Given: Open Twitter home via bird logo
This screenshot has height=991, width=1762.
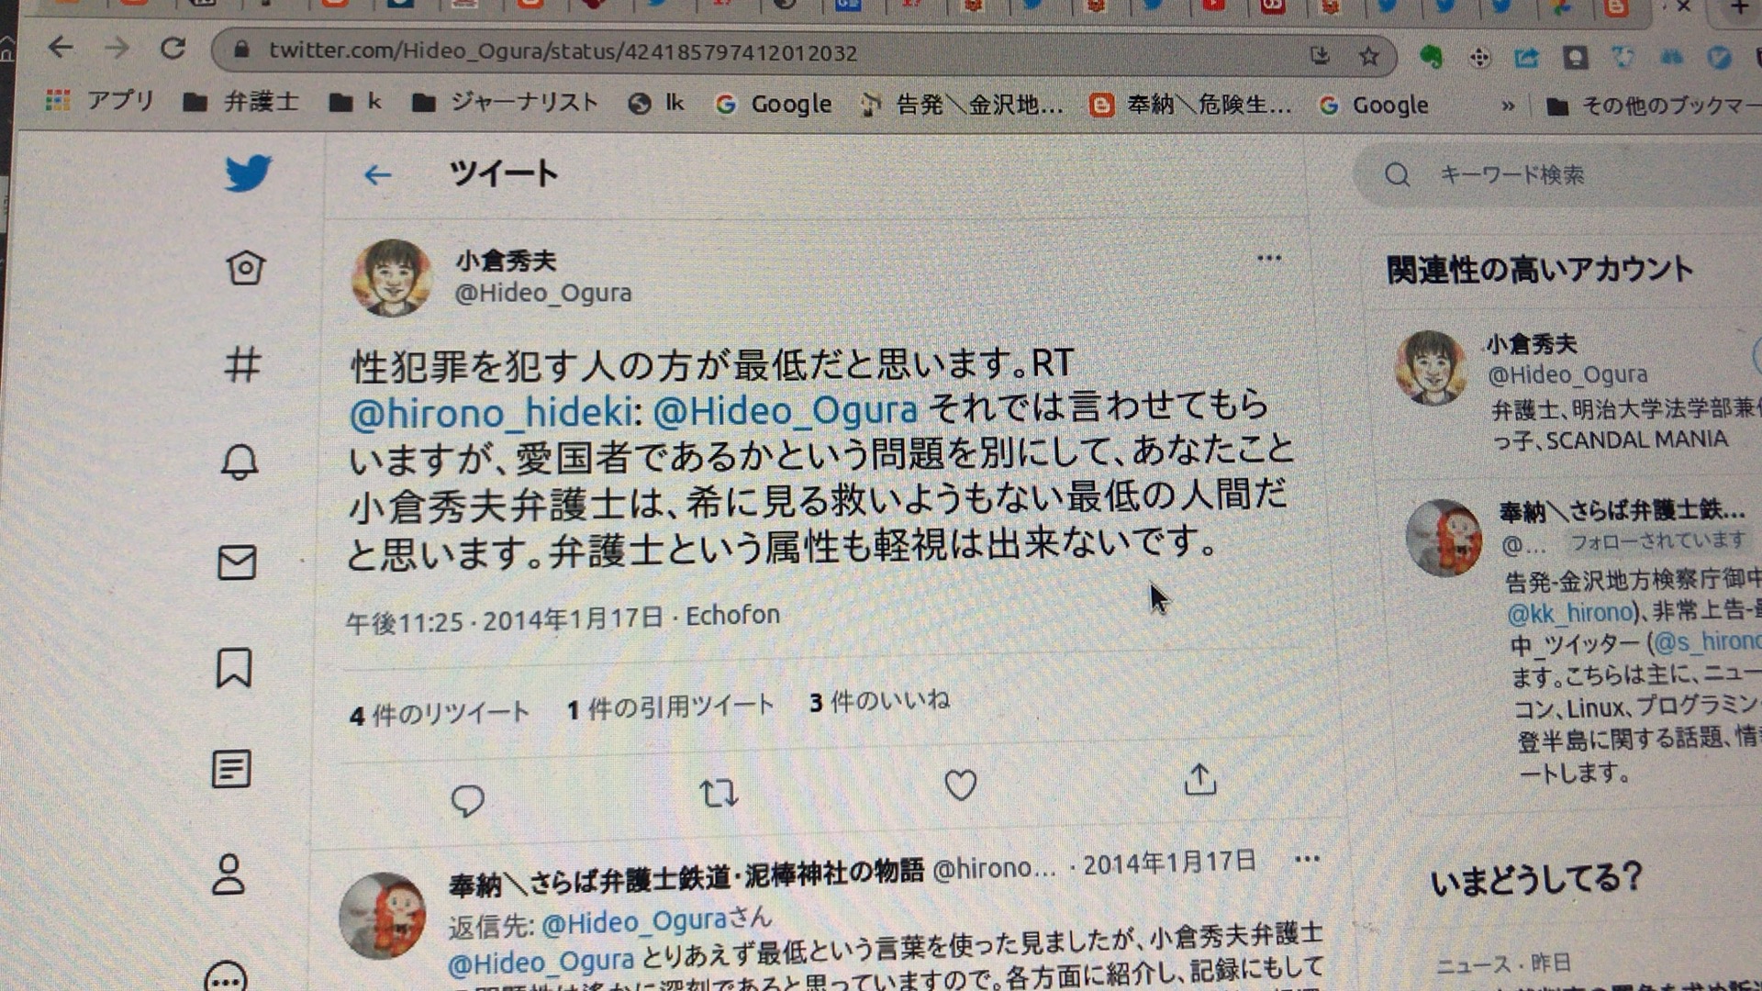Looking at the screenshot, I should (x=248, y=173).
